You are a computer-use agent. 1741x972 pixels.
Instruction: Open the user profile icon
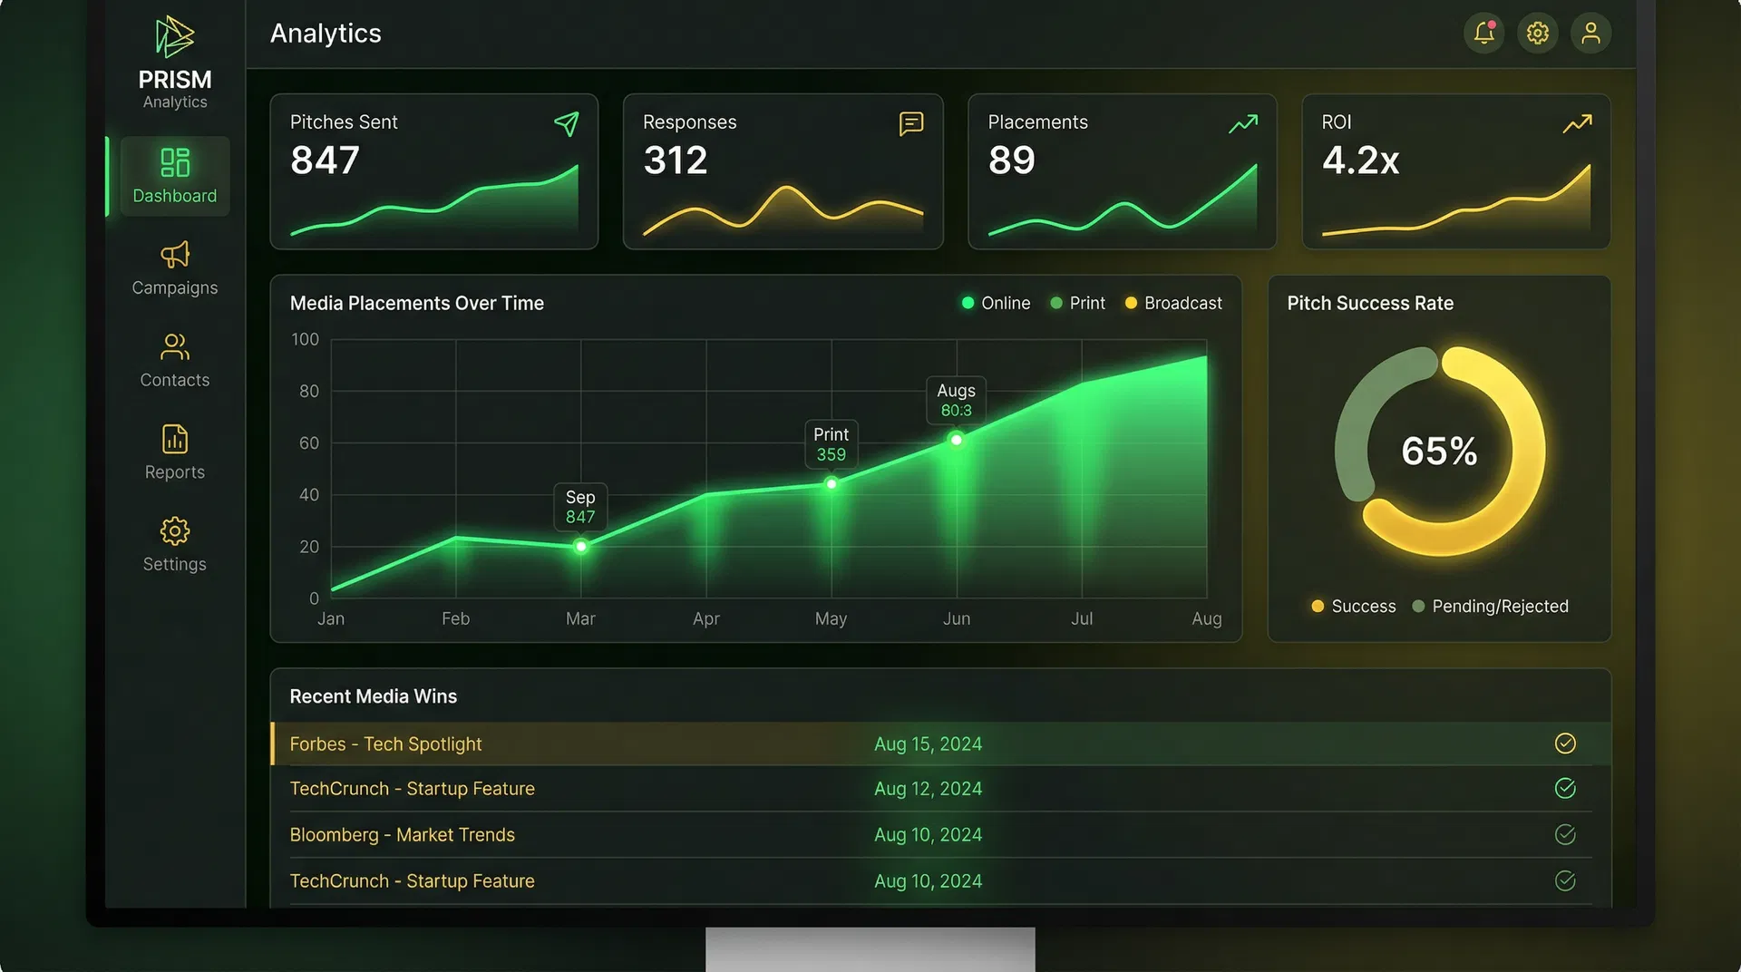click(x=1590, y=33)
